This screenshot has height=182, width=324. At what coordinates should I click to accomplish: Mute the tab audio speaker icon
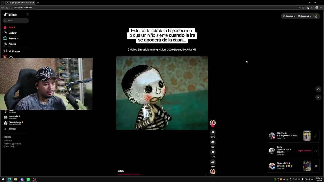pos(10,3)
